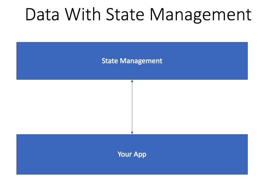Screen dimensions: 263x185
Task: Click the top edge of the Your App box
Action: [x=75, y=135]
